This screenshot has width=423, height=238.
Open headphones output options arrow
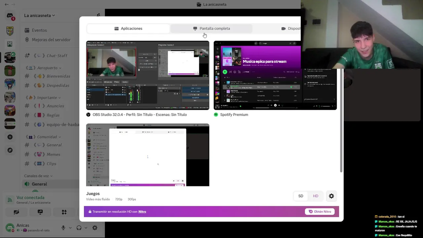click(86, 228)
